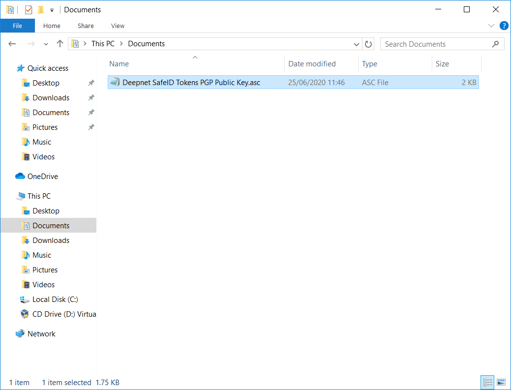Click the Properties icon in quick access toolbar
The width and height of the screenshot is (511, 390).
coord(29,10)
